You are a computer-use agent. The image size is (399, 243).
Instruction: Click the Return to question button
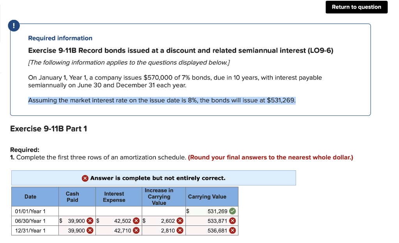coord(356,7)
